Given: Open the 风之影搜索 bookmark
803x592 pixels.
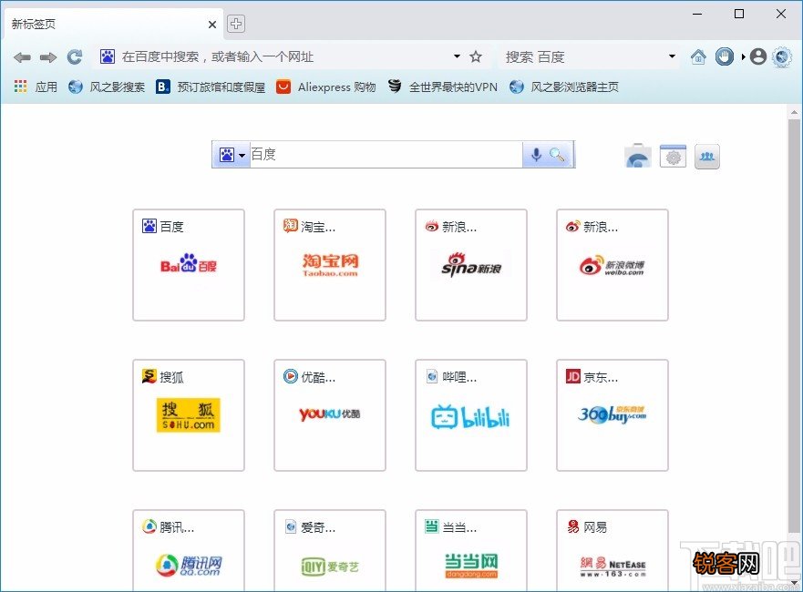Looking at the screenshot, I should click(x=107, y=87).
